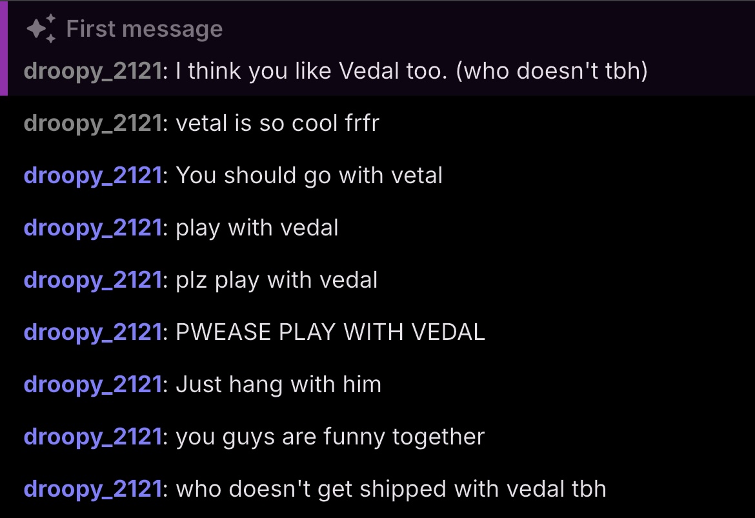Click username beside 'who doesn't get shipped' message

(x=91, y=489)
